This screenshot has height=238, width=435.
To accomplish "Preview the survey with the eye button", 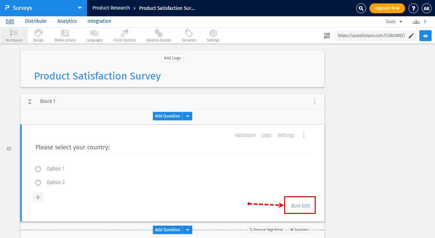I will (425, 35).
